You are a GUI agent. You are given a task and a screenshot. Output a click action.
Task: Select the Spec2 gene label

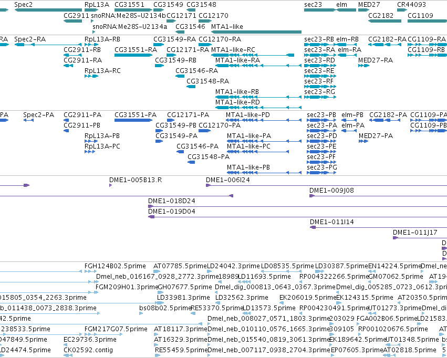point(24,5)
